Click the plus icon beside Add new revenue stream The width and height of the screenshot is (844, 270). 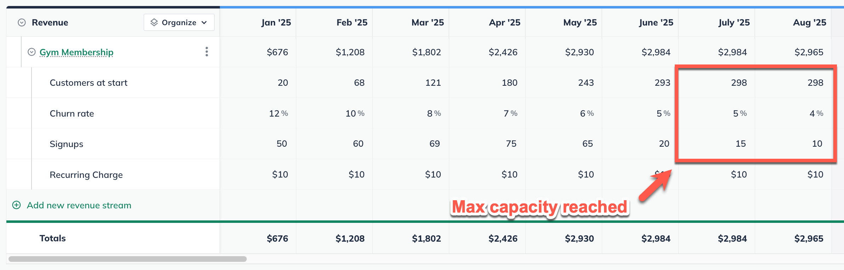click(x=16, y=205)
